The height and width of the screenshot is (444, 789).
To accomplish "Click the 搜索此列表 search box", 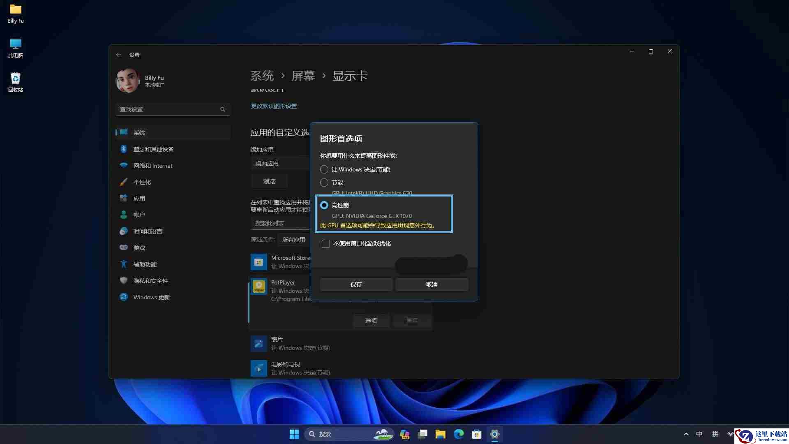I will coord(280,223).
